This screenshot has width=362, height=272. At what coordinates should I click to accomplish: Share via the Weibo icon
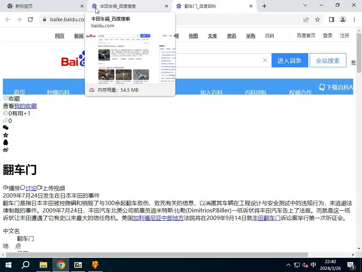point(6,150)
